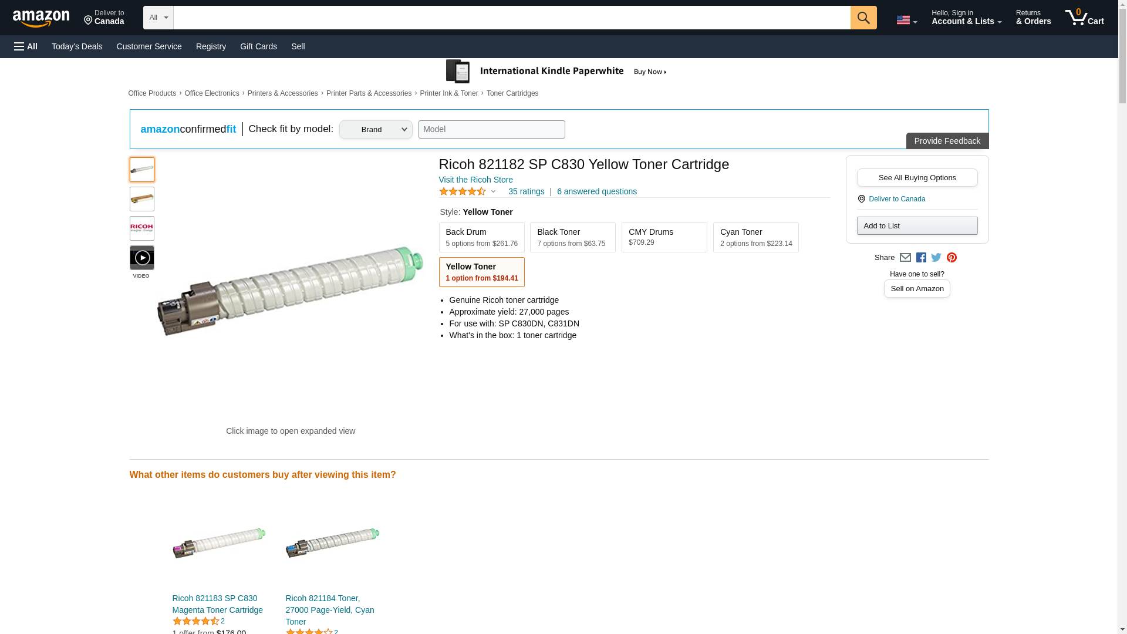Open the All hamburger menu
The image size is (1127, 634).
(x=26, y=46)
